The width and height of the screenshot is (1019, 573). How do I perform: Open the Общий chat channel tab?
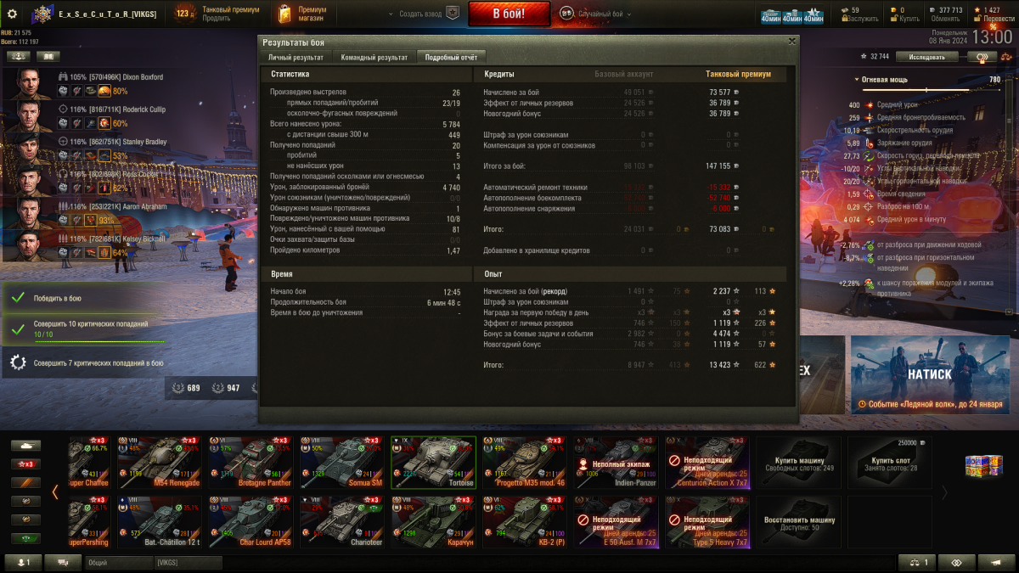(x=119, y=563)
